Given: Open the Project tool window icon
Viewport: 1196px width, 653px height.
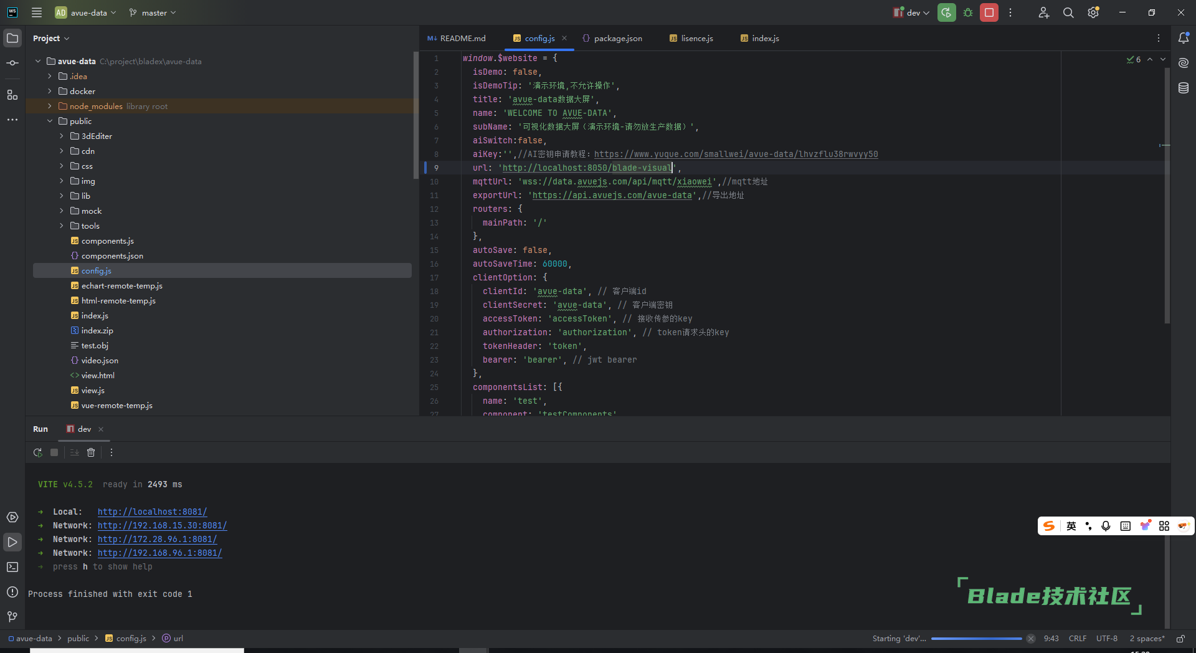Looking at the screenshot, I should click(x=12, y=38).
